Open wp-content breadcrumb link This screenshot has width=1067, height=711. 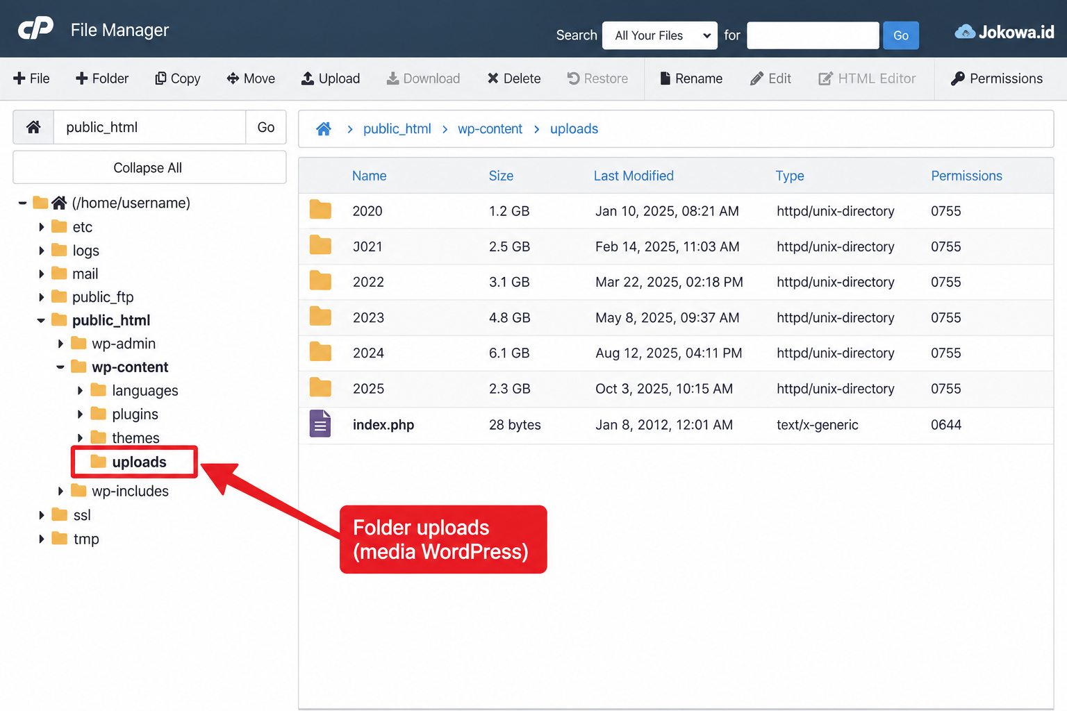tap(490, 128)
